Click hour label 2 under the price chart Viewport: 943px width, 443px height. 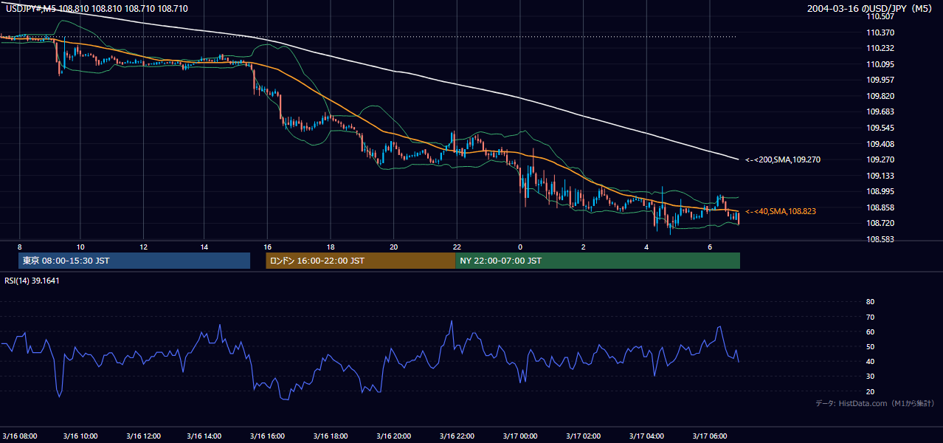click(x=583, y=247)
